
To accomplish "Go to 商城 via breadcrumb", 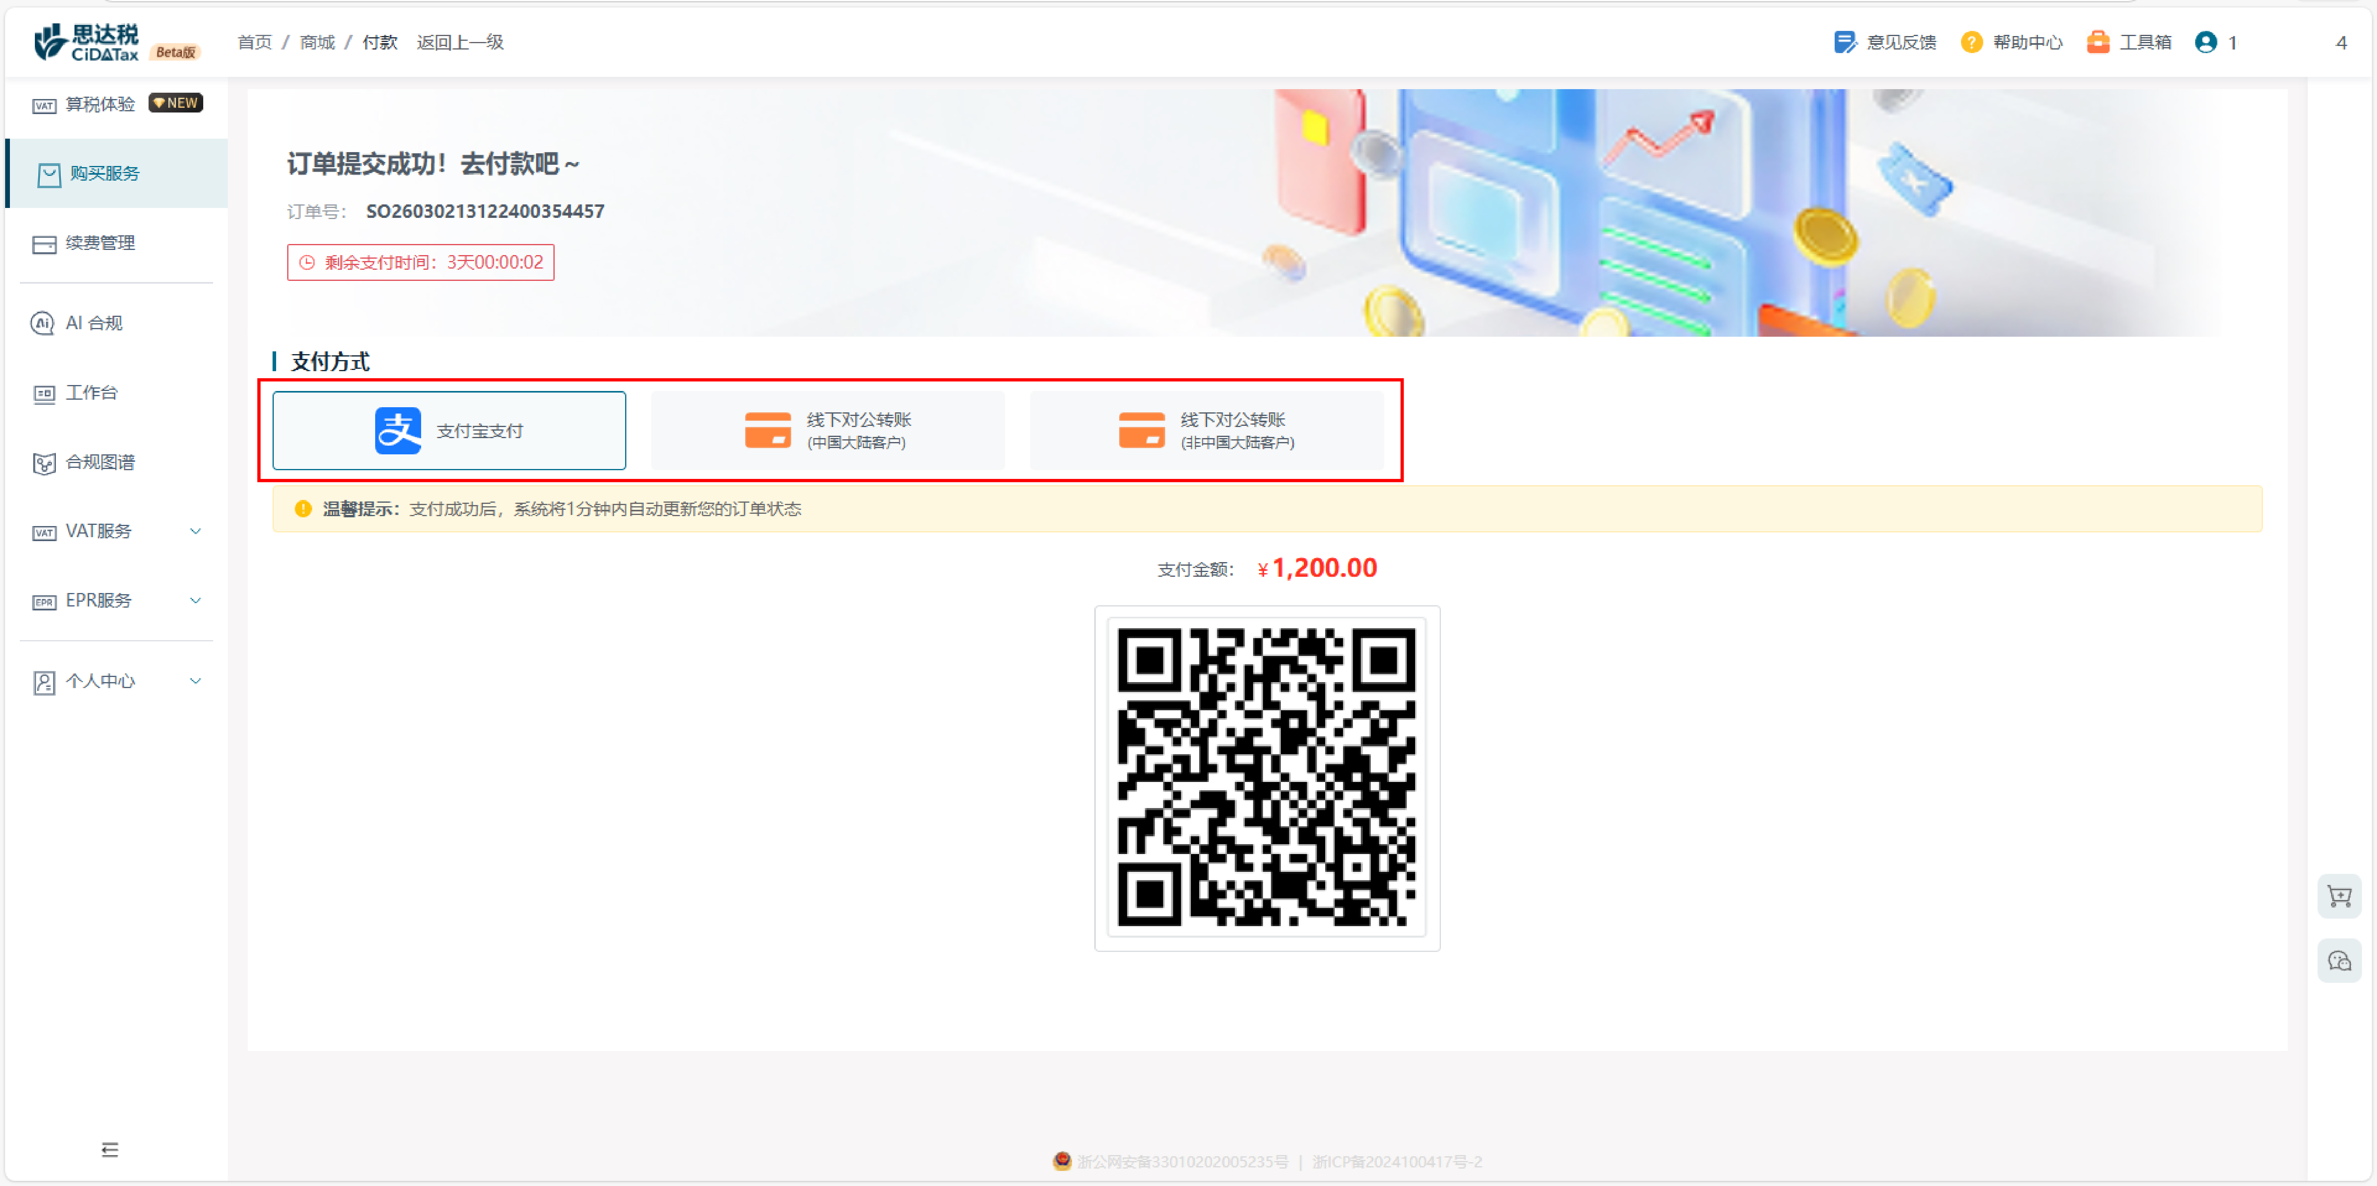I will coord(317,42).
